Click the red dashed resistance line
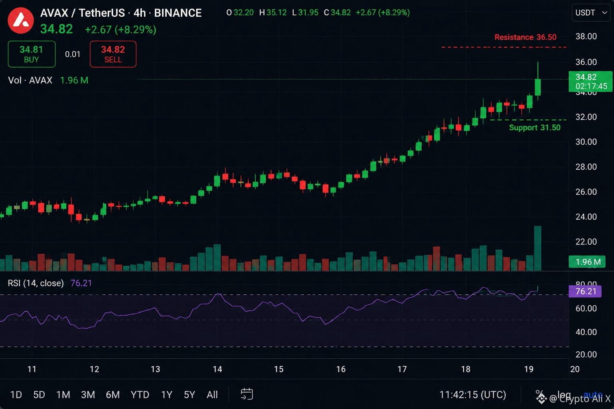Screen dimensions: 614x409 [x=504, y=47]
